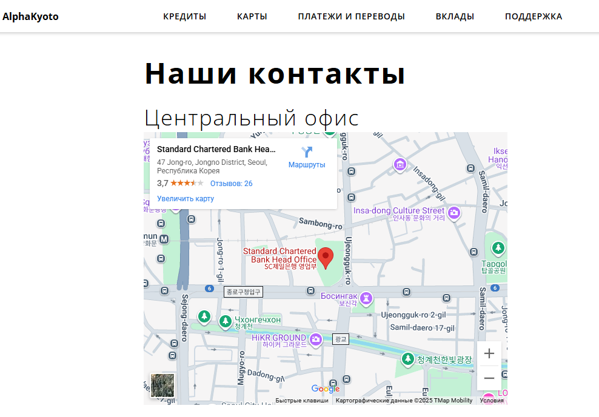This screenshot has width=599, height=417.
Task: Click the Маршруты directions icon
Action: click(307, 152)
